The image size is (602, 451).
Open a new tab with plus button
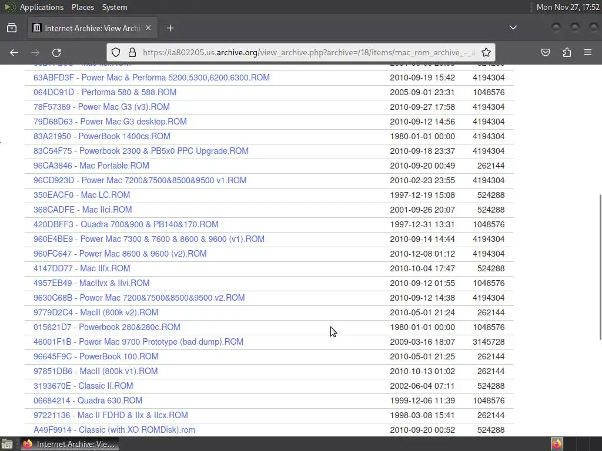pos(170,28)
